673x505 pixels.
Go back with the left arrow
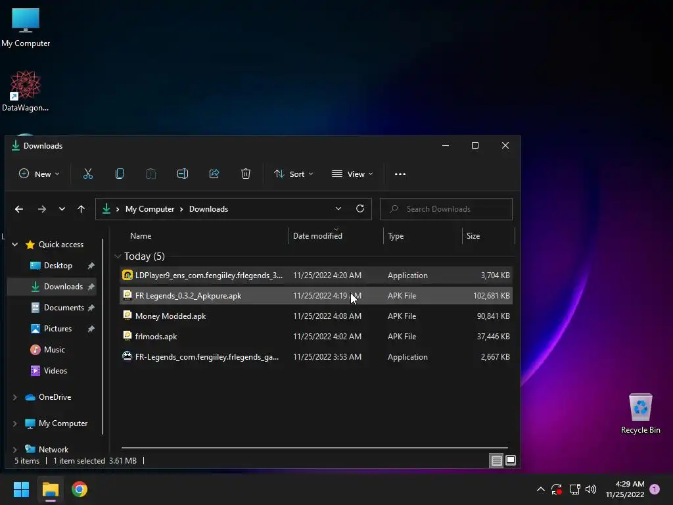pos(19,209)
